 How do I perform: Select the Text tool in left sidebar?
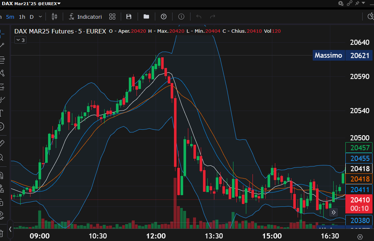pos(2,112)
